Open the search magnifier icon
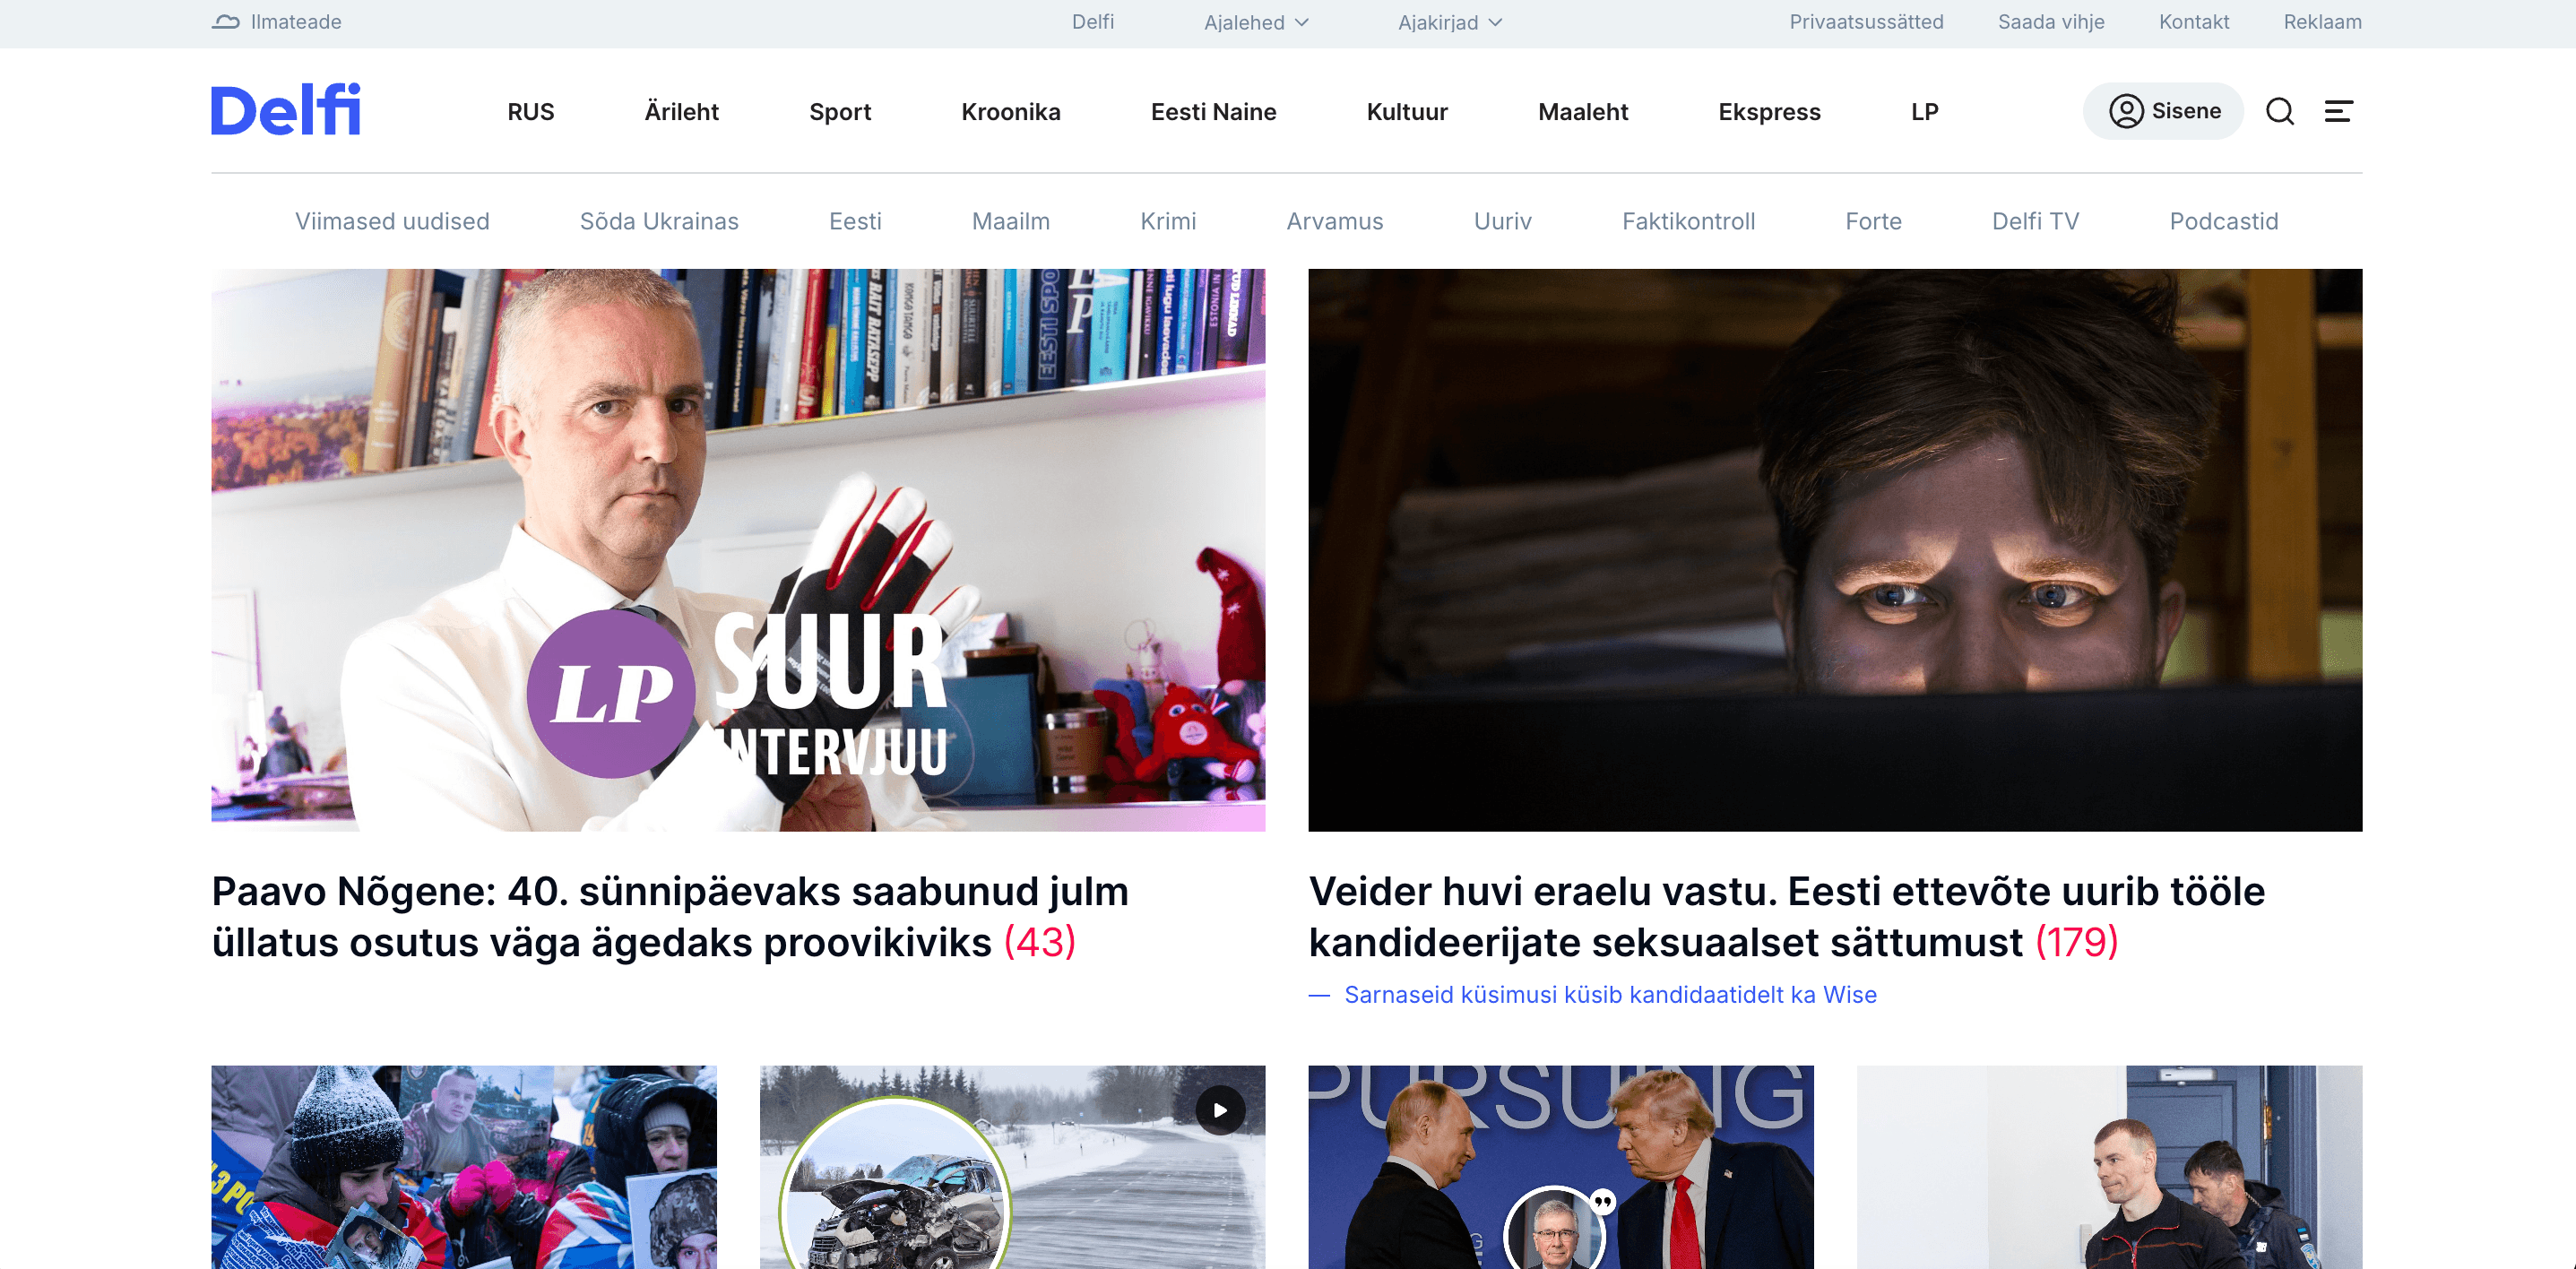 [2280, 111]
